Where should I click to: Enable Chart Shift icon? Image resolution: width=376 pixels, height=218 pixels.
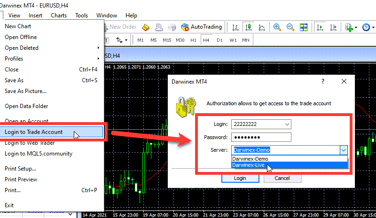point(333,27)
